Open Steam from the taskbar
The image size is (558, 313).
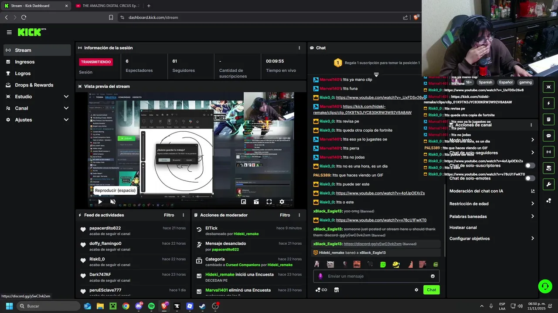[202, 306]
